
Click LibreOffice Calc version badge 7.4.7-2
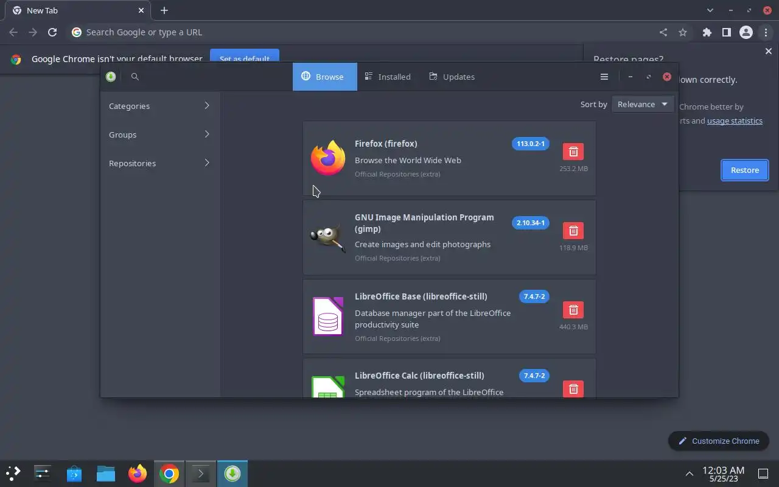534,376
